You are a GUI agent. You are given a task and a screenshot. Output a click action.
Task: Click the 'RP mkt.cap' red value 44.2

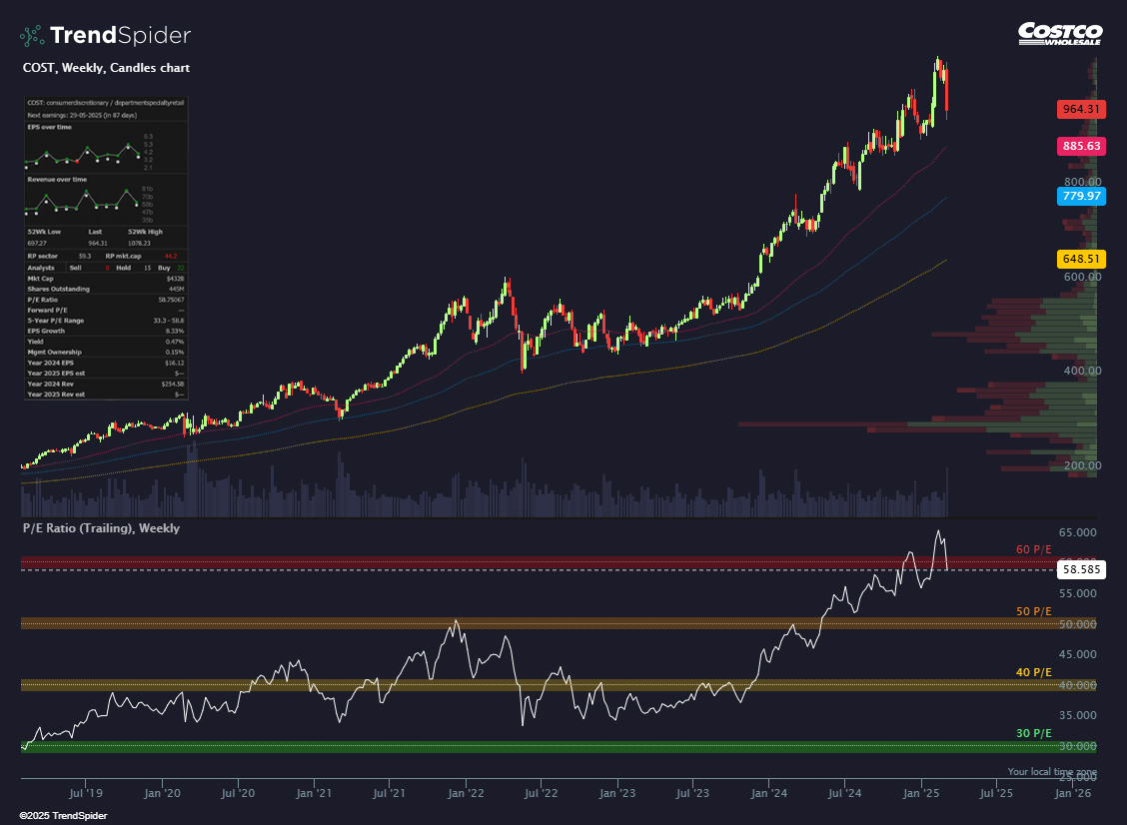[170, 256]
